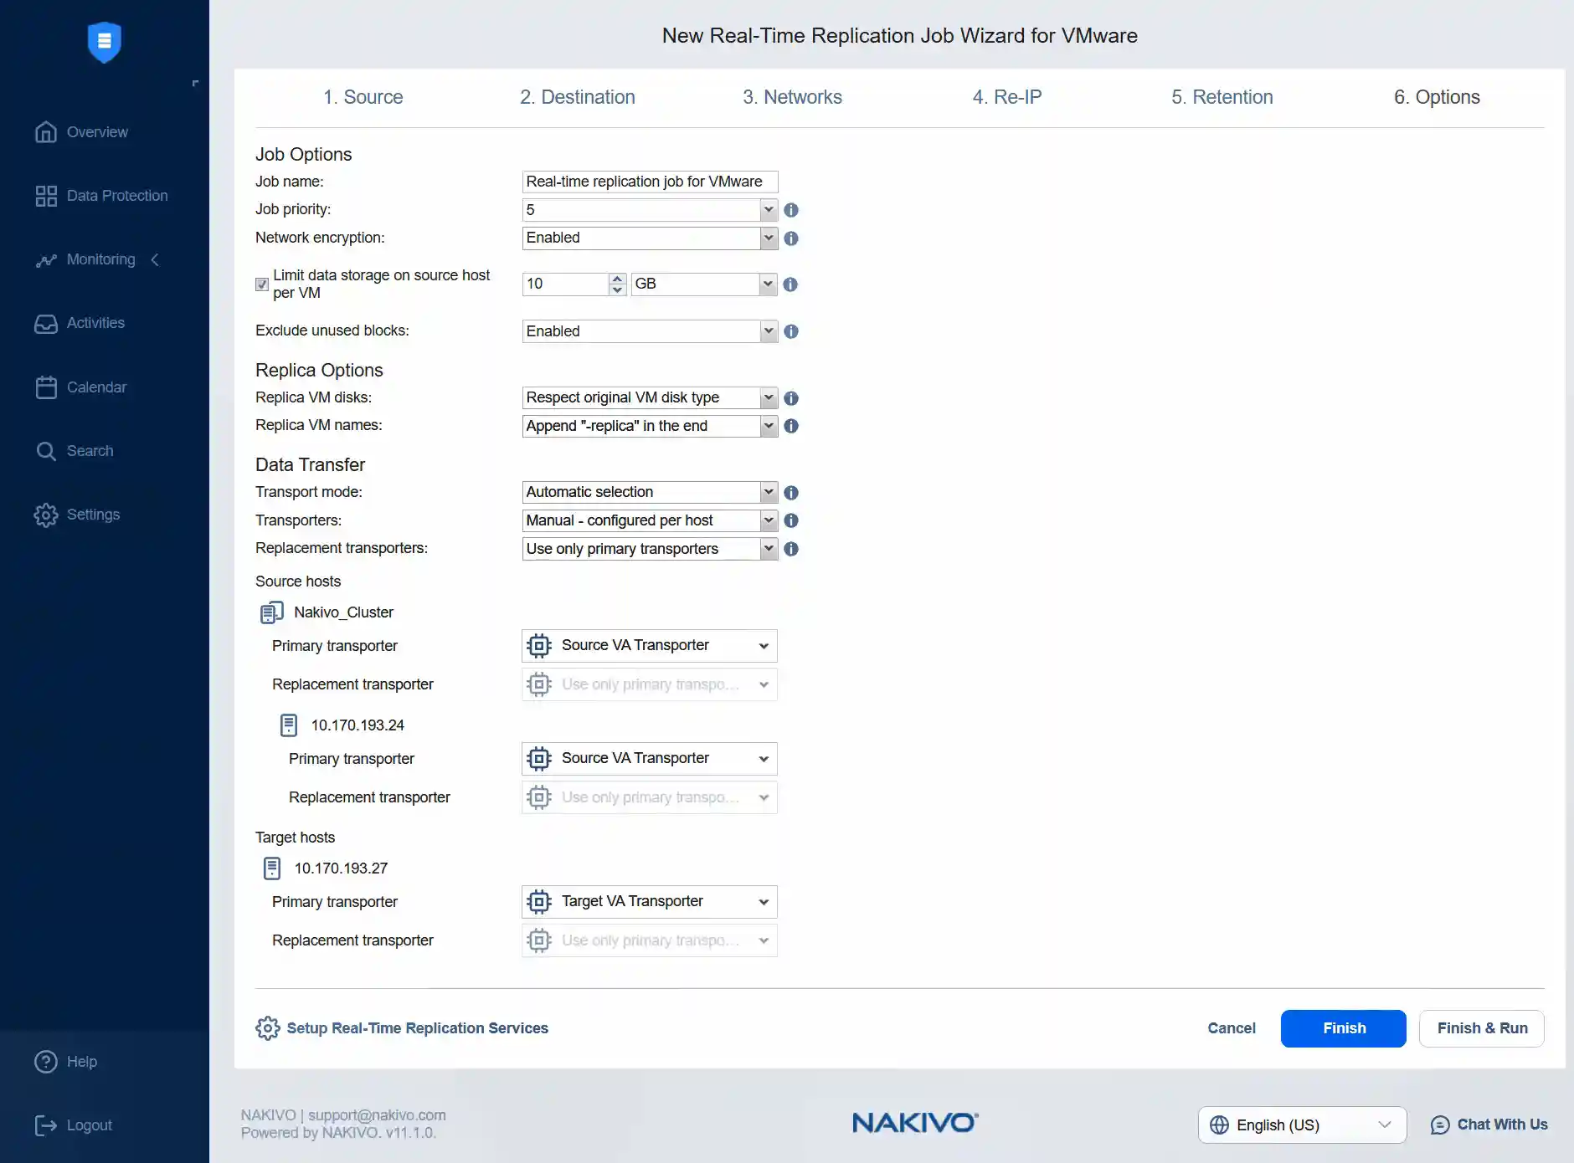Open the Activities sidebar section
The image size is (1574, 1163).
click(95, 323)
